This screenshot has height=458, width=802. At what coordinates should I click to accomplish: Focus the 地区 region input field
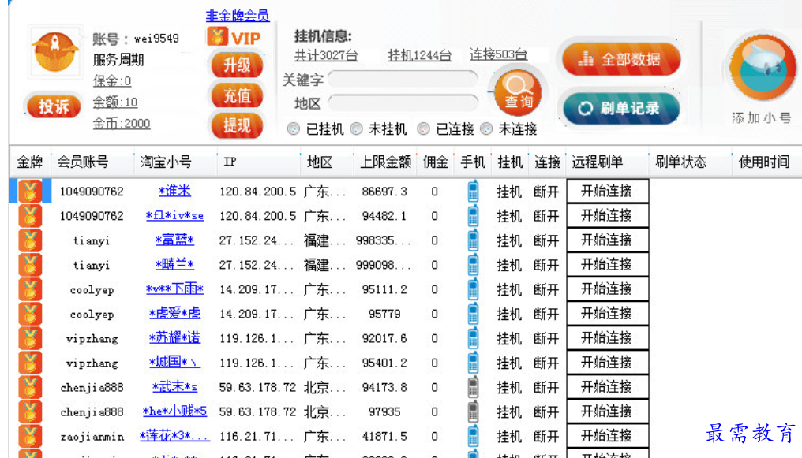tap(403, 102)
